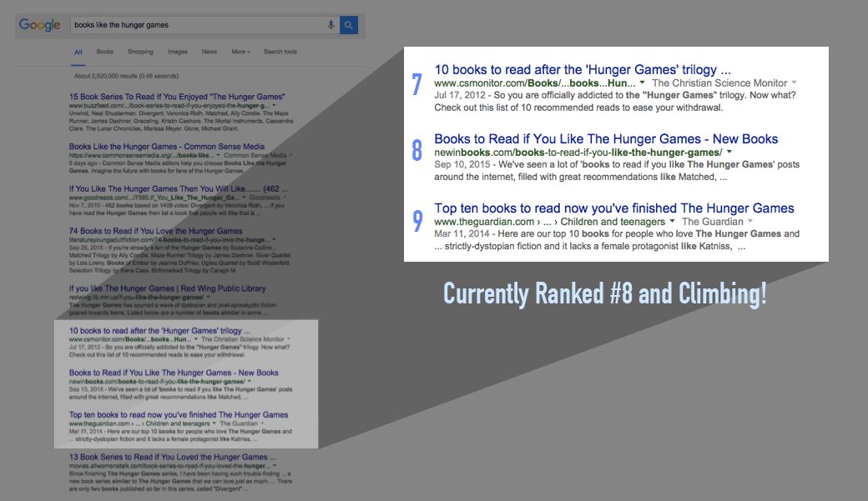This screenshot has width=868, height=501.
Task: Open 'Top ten books to read' title in enlarged callout
Action: [x=614, y=208]
